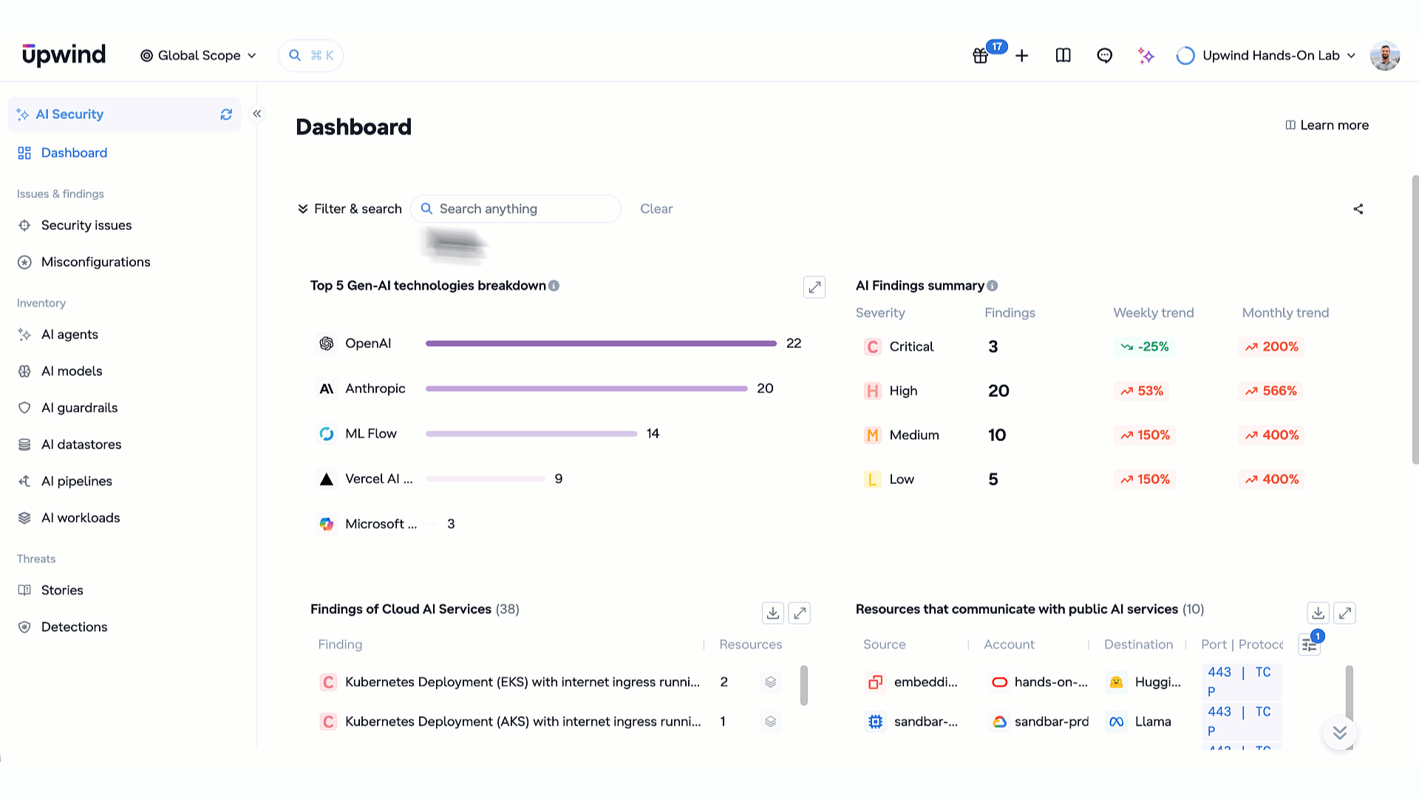The width and height of the screenshot is (1419, 798).
Task: Go to Security issues in sidebar
Action: click(86, 225)
